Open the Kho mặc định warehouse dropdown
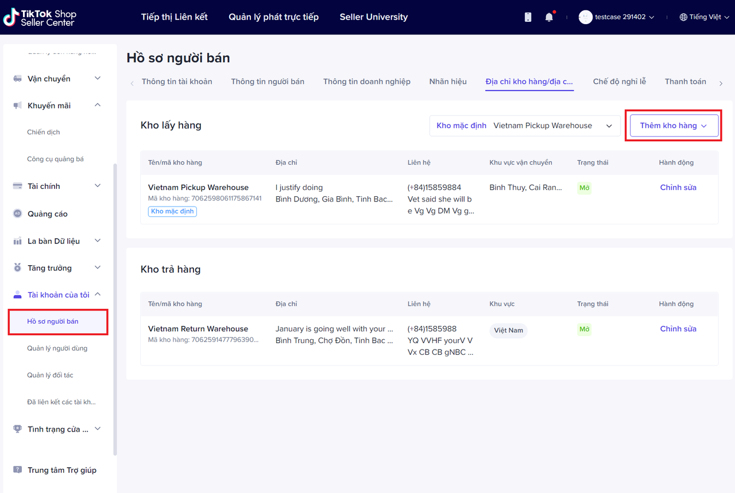Viewport: 735px width, 493px height. click(525, 126)
